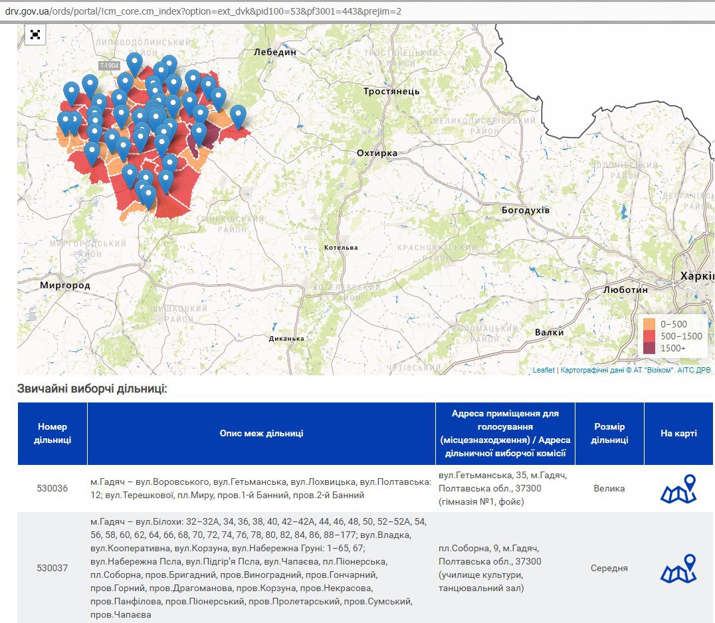
Task: Click the 1500+ legend color swatch
Action: pos(649,348)
